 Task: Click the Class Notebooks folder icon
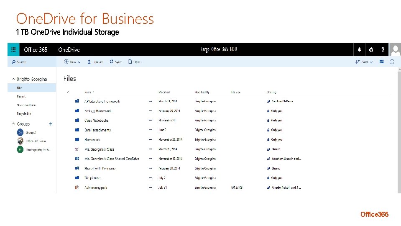(x=77, y=120)
